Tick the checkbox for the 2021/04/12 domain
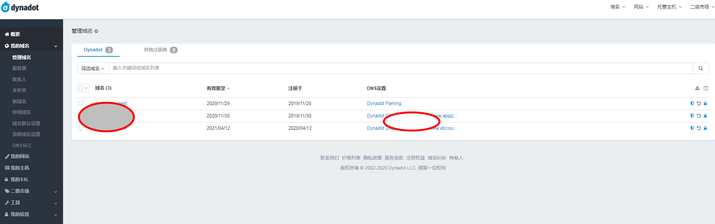Viewport: 715px width, 224px height. (x=80, y=128)
